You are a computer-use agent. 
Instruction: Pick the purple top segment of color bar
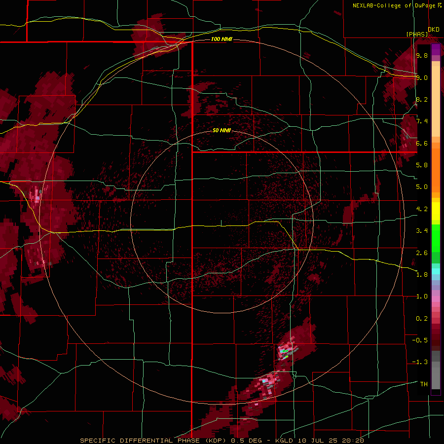click(436, 49)
